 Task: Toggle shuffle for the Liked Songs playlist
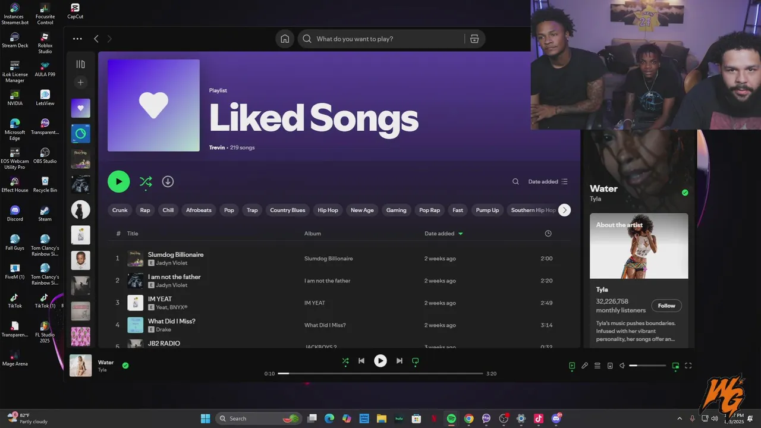[x=146, y=182]
